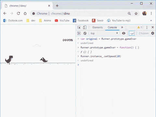Click the console line assigning gameOver to an empty function
Image resolution: width=156 pixels, height=117 pixels.
(110, 47)
